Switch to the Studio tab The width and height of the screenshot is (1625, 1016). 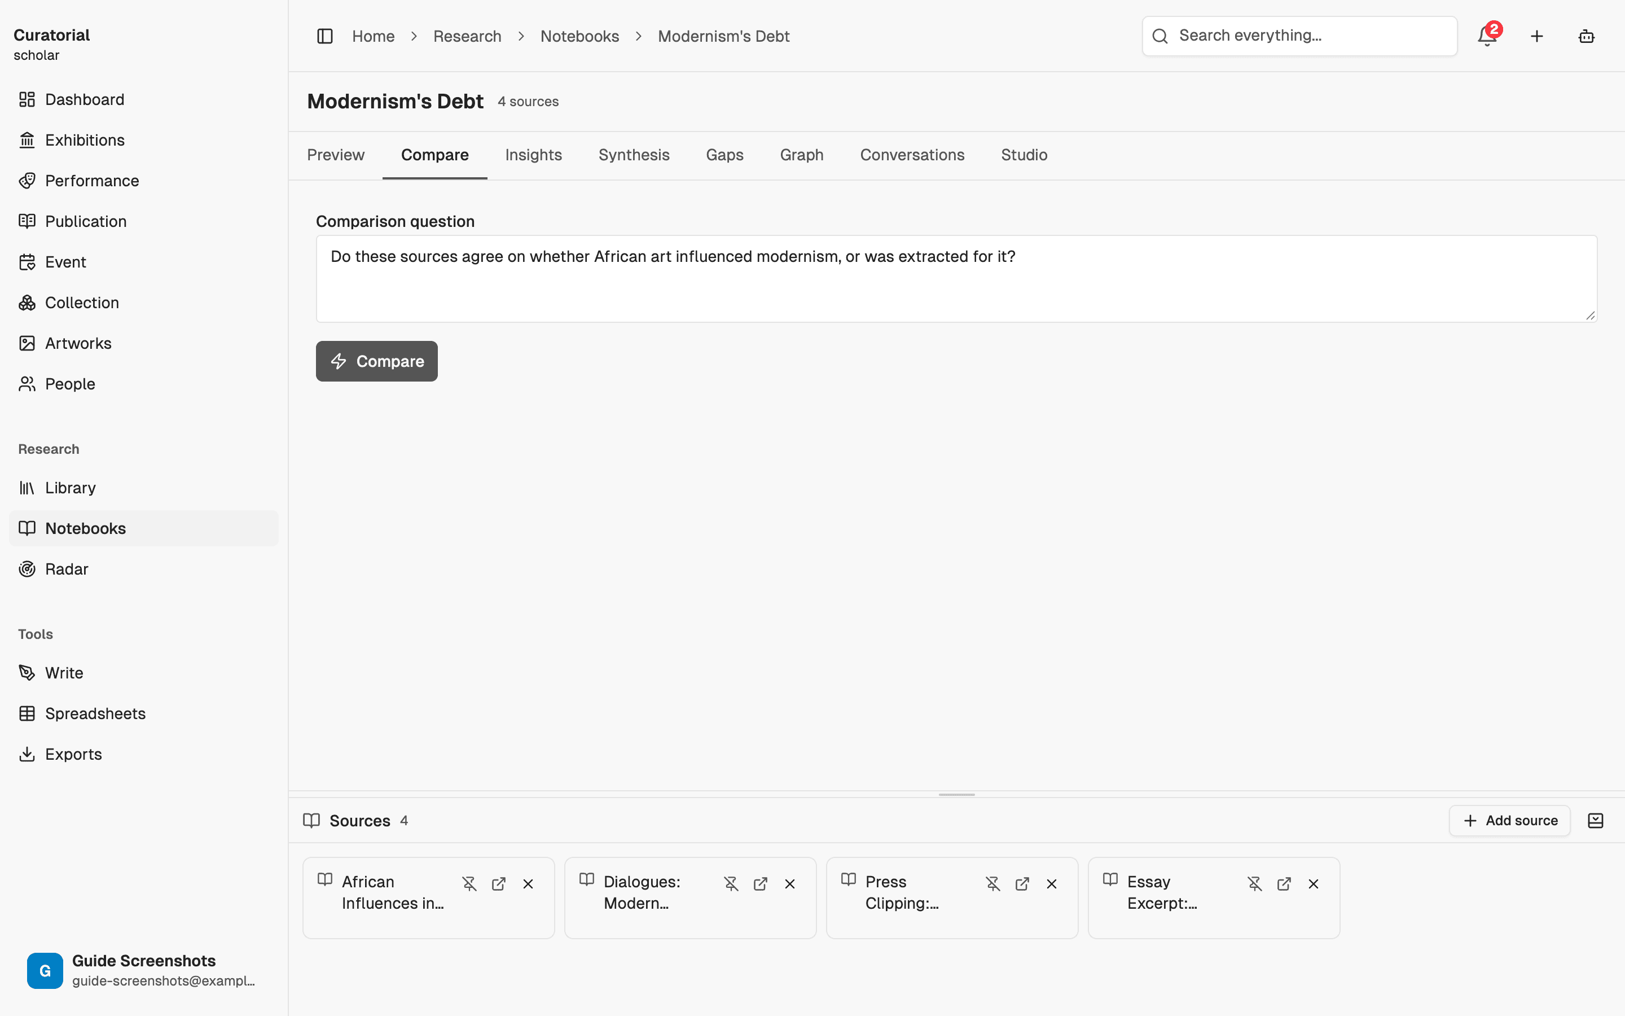pyautogui.click(x=1024, y=155)
